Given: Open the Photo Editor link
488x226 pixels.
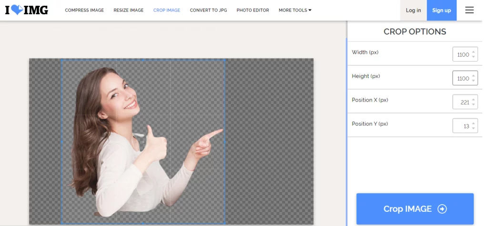Looking at the screenshot, I should (253, 10).
